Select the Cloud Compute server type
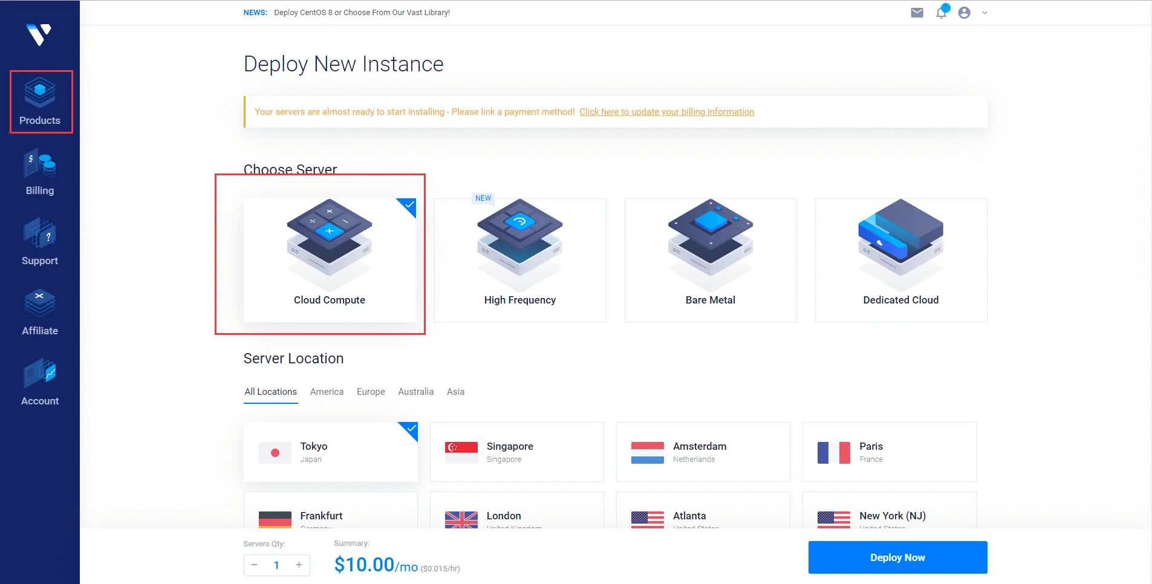The width and height of the screenshot is (1152, 584). pos(330,260)
